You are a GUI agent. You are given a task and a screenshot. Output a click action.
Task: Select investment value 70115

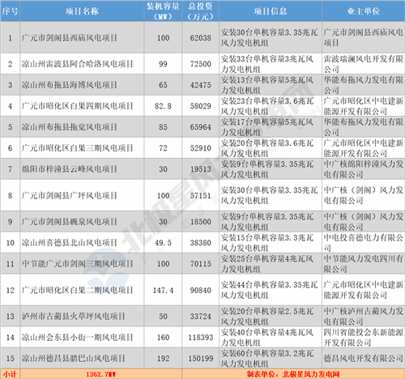[x=201, y=264]
